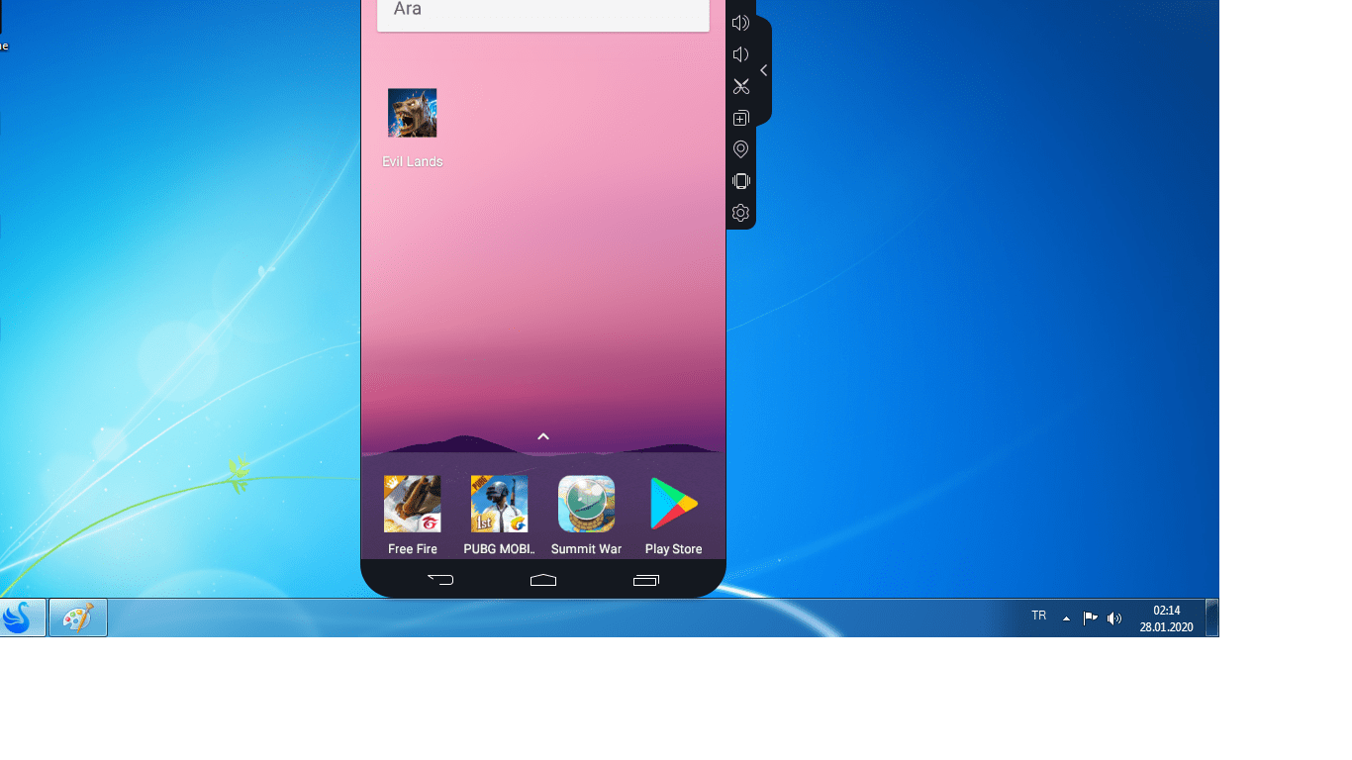Lower emulator volume with the volume down icon
The height and width of the screenshot is (760, 1352).
(740, 54)
